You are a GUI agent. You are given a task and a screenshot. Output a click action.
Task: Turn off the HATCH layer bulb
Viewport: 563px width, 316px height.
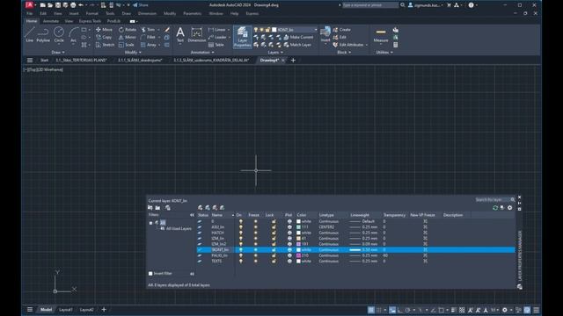[240, 233]
